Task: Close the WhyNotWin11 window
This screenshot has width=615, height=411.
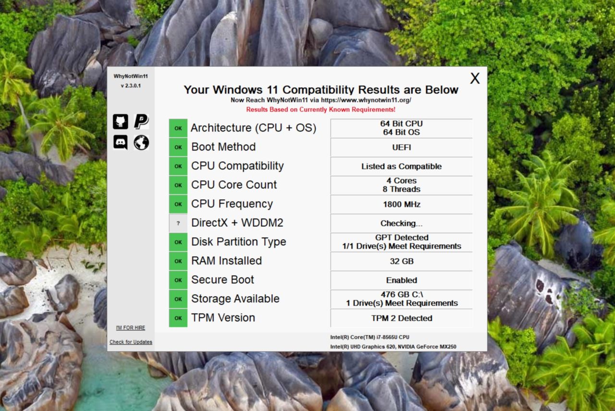Action: coord(475,79)
